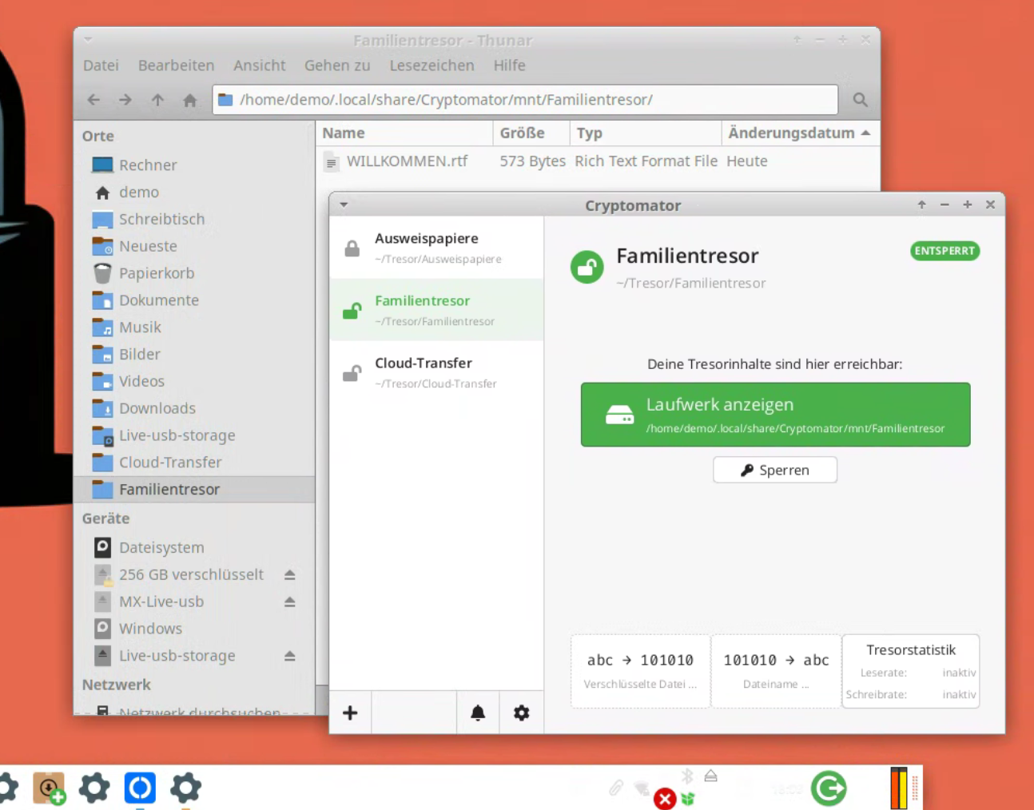This screenshot has height=810, width=1034.
Task: Open Cryptomator settings gear icon
Action: pyautogui.click(x=522, y=713)
